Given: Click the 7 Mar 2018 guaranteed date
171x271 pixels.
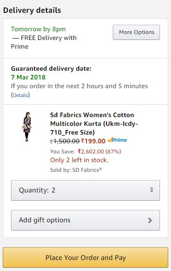Looking at the screenshot, I should pos(28,77).
